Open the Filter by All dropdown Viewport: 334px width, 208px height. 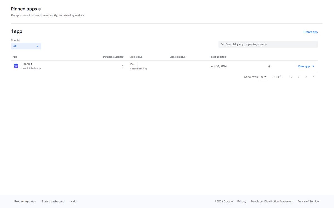point(26,46)
